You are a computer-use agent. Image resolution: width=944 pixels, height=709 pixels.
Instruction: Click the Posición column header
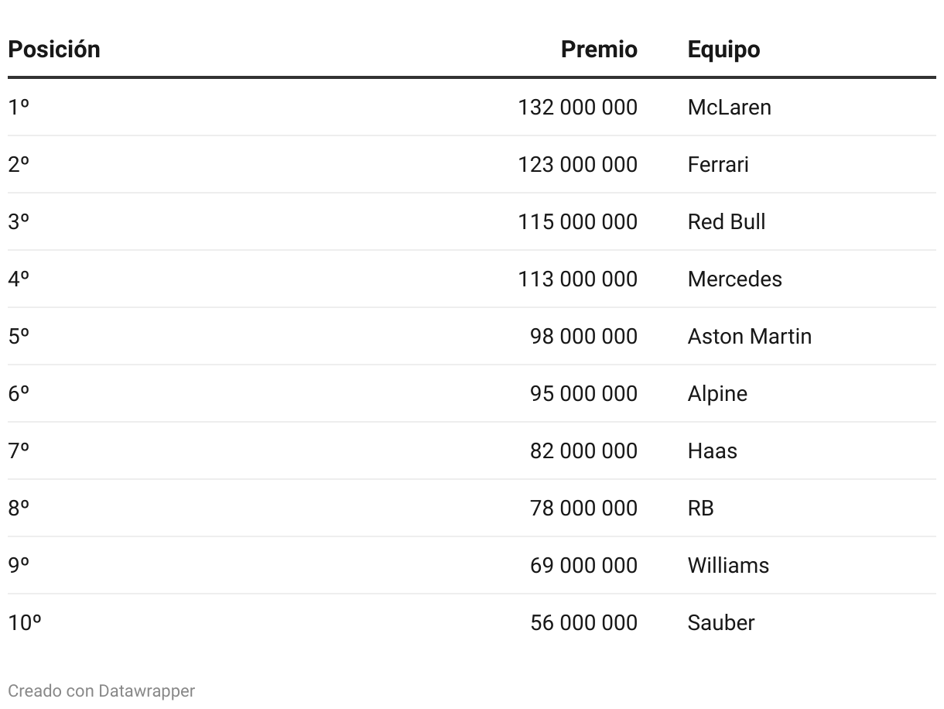coord(54,50)
